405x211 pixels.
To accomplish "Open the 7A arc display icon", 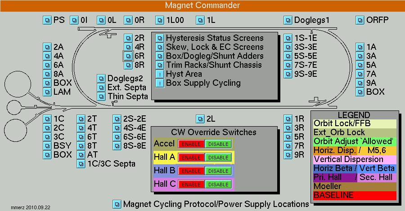I will click(360, 74).
